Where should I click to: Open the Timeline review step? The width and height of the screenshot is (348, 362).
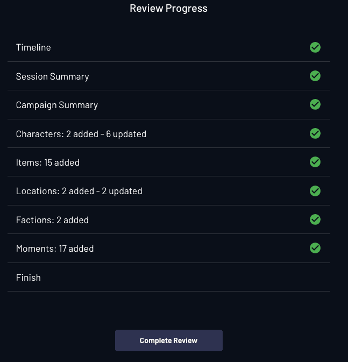[x=33, y=47]
